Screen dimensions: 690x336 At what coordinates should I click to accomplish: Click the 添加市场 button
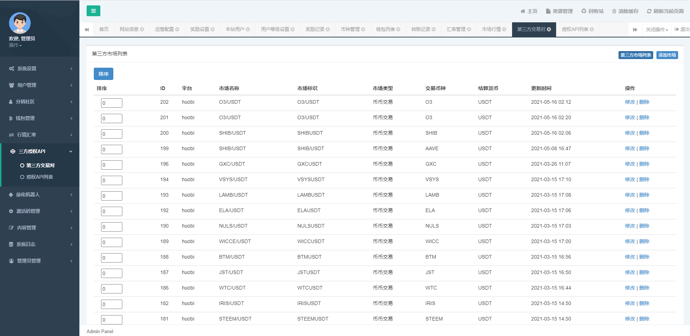667,55
